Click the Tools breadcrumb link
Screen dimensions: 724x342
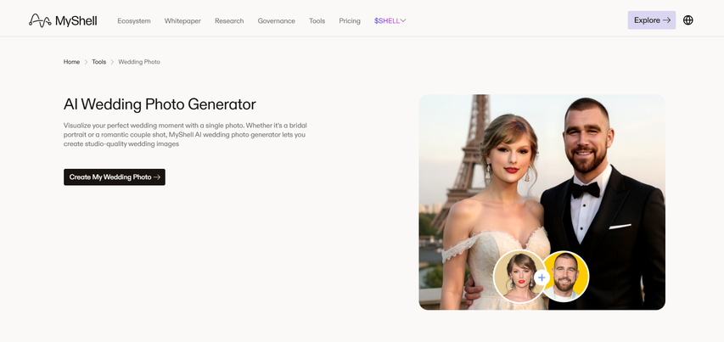click(98, 62)
